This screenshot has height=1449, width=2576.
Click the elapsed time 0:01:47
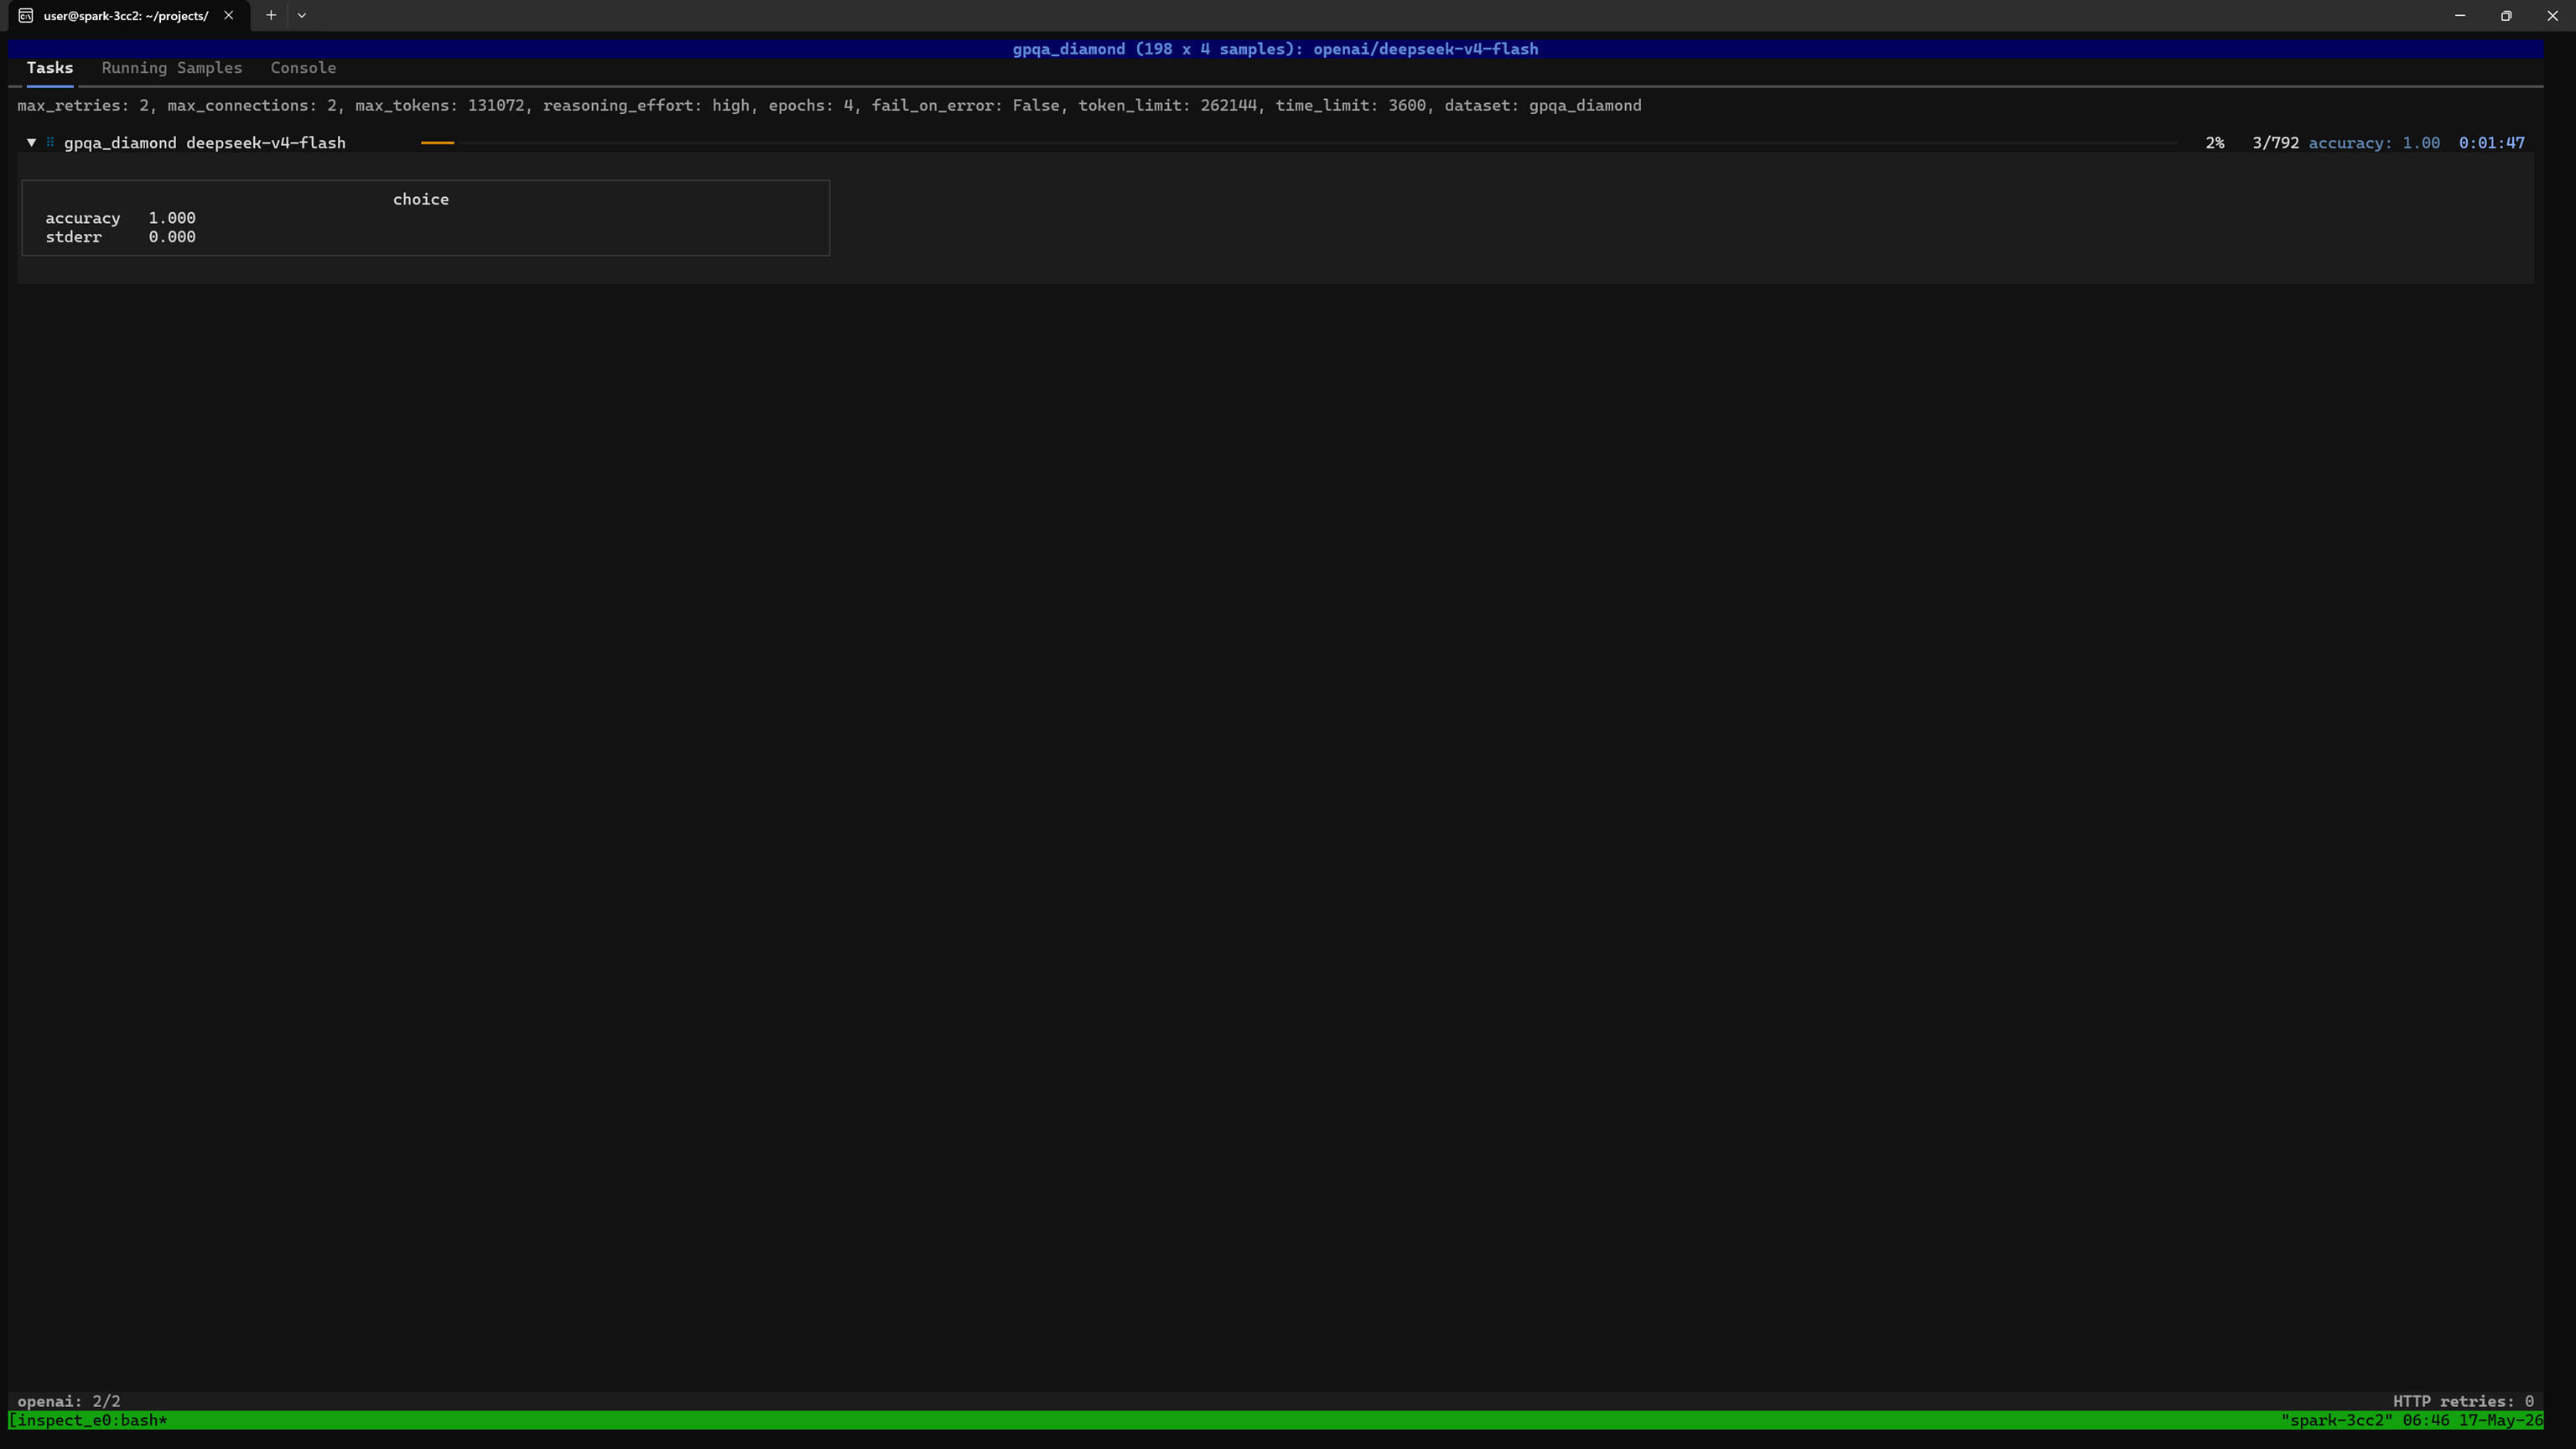(2491, 143)
